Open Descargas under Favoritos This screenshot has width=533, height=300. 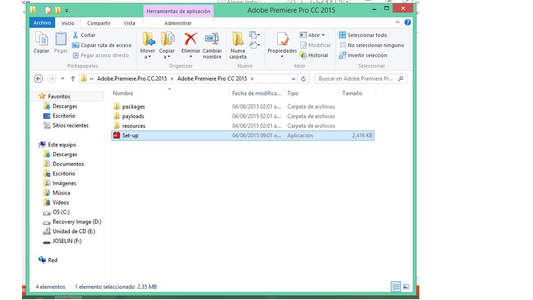[65, 106]
